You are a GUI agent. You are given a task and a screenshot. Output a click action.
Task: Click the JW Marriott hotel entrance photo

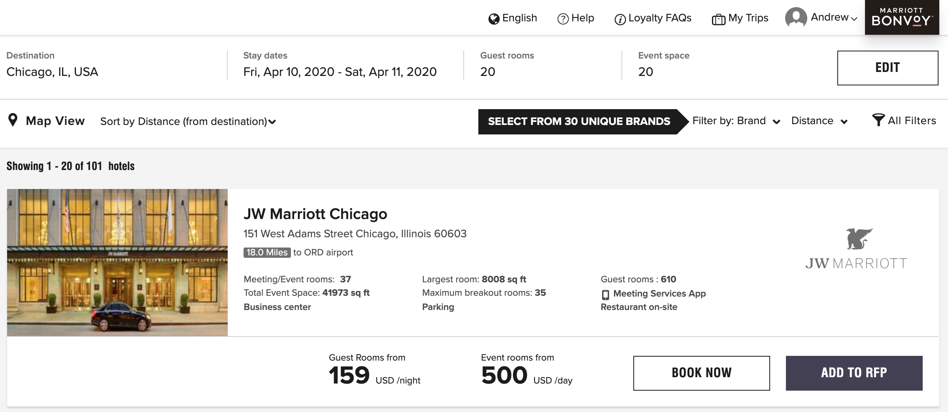pyautogui.click(x=117, y=263)
